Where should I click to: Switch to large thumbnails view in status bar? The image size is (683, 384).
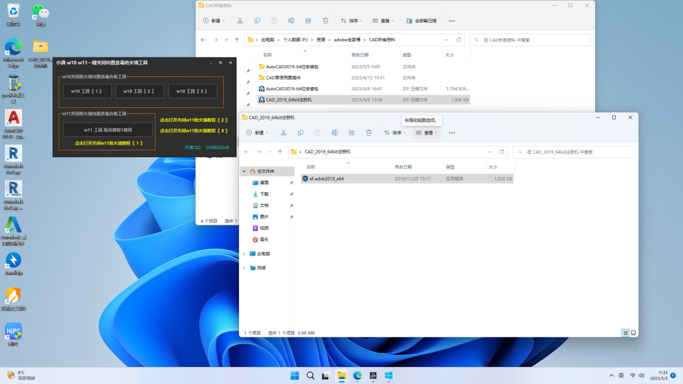[x=633, y=332]
